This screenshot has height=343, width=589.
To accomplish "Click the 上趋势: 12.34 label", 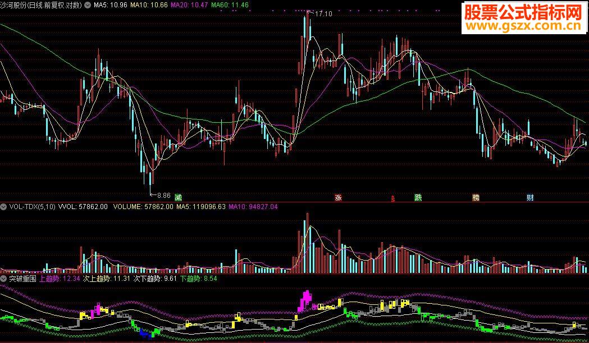I will coord(60,279).
